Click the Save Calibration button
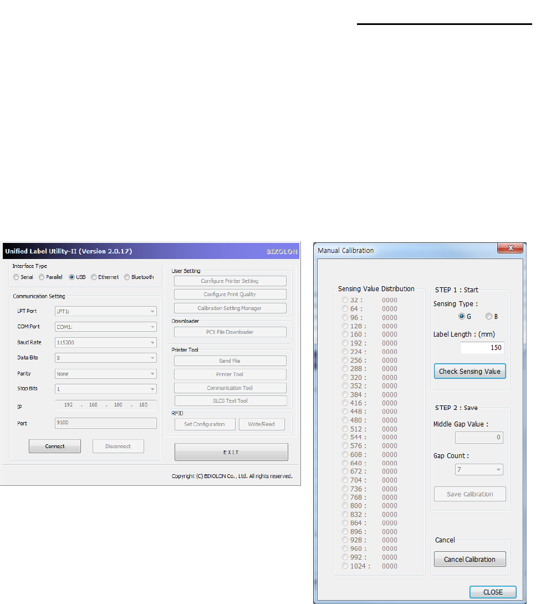Viewport: 541px width, 604px height. [469, 494]
